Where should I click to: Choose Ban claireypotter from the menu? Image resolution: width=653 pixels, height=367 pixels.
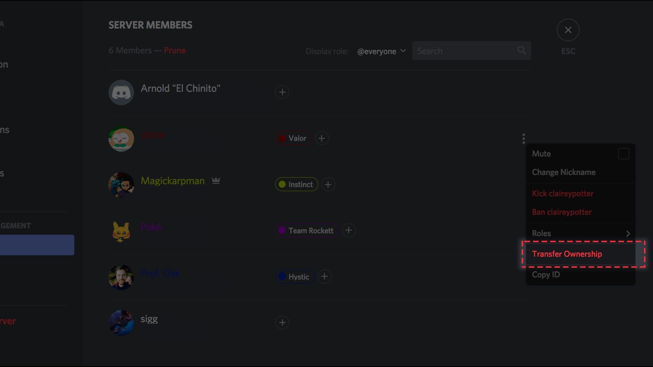point(561,212)
